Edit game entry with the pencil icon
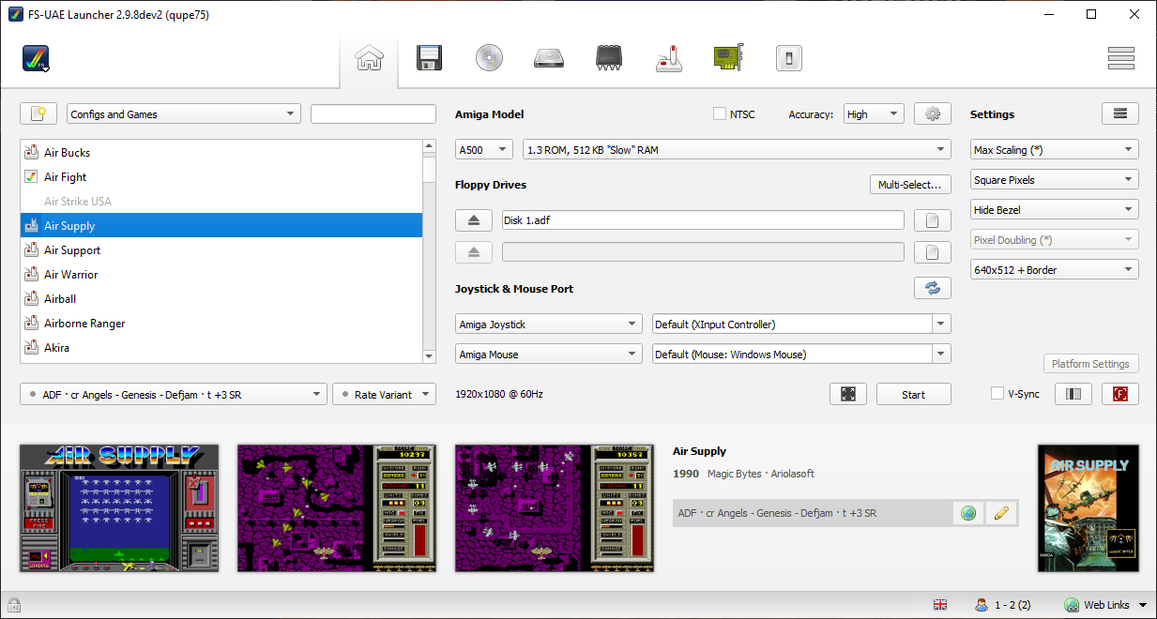Viewport: 1157px width, 619px height. tap(1001, 513)
